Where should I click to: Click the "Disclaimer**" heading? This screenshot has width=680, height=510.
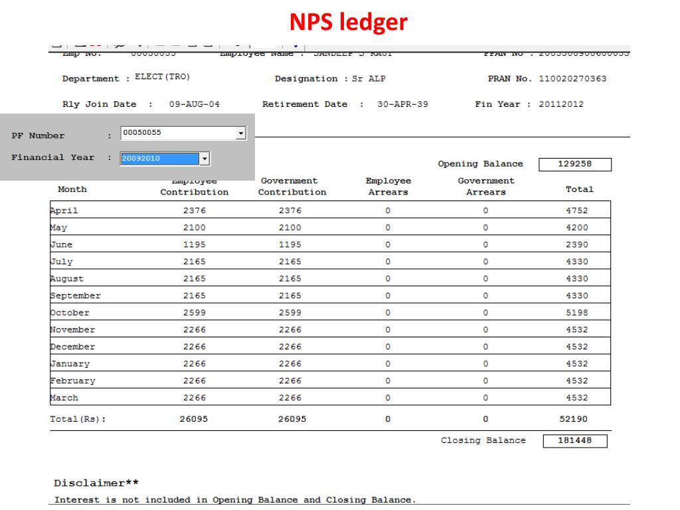point(96,483)
